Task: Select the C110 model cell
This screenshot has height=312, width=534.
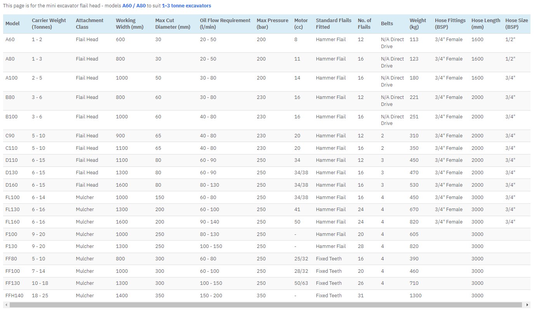Action: coord(11,148)
